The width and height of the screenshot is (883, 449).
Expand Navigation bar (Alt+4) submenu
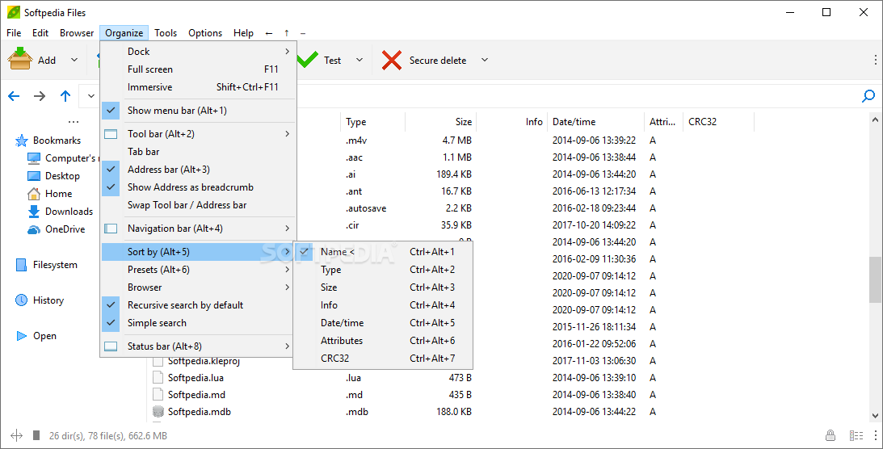198,229
